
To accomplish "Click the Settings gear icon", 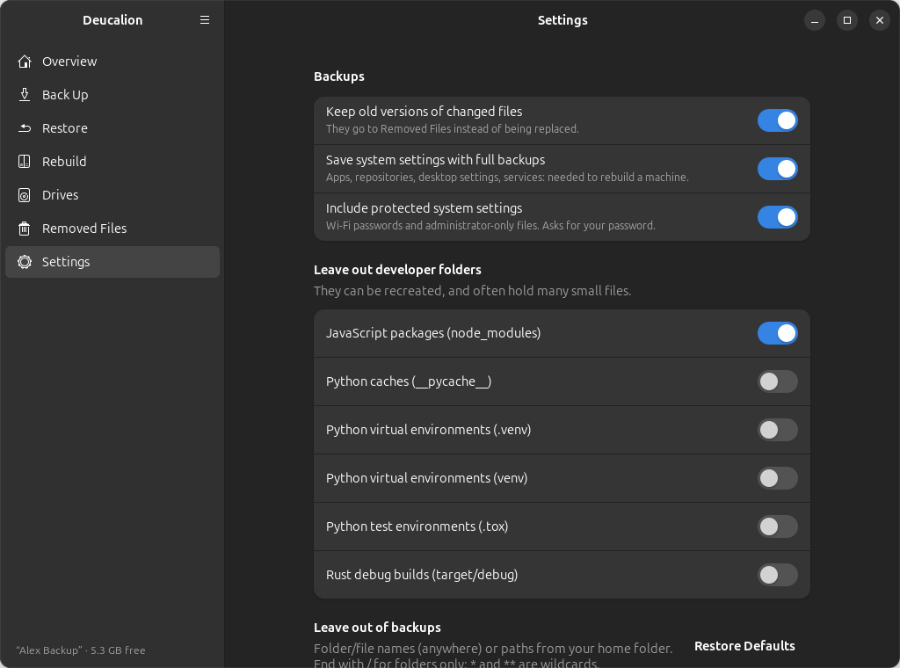I will (24, 262).
